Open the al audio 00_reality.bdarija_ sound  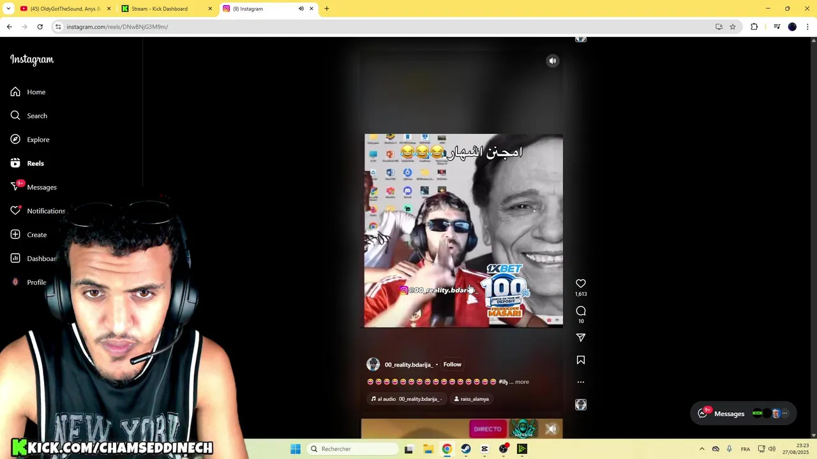(x=406, y=399)
